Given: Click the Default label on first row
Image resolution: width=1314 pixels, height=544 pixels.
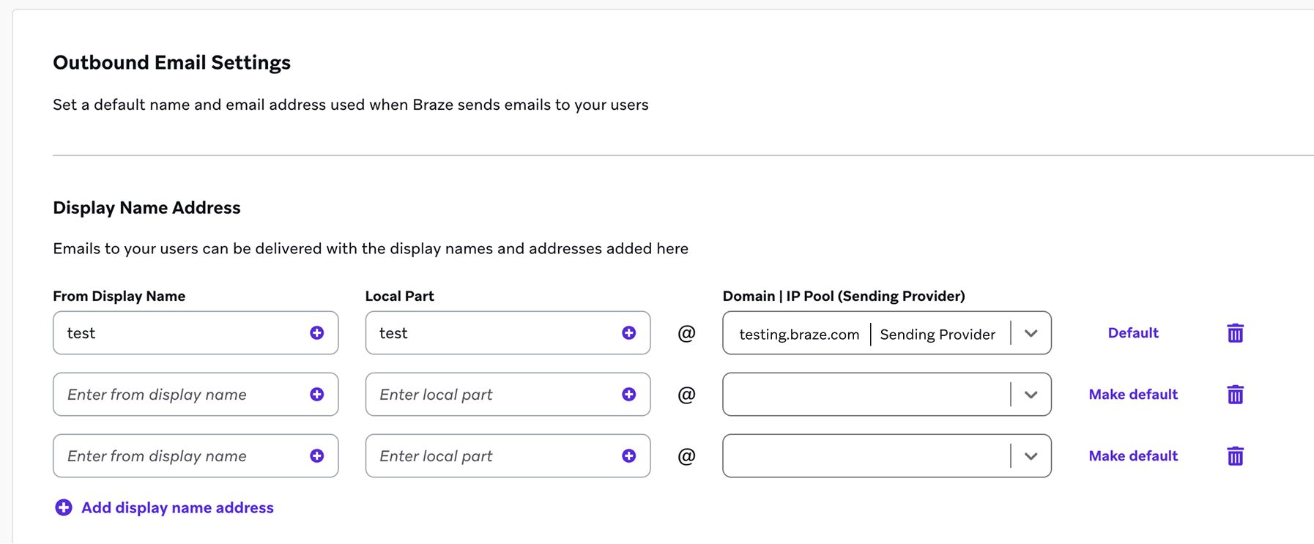Looking at the screenshot, I should pyautogui.click(x=1133, y=333).
